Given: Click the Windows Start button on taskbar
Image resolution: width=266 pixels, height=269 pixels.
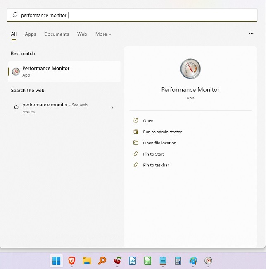Looking at the screenshot, I should click(56, 261).
